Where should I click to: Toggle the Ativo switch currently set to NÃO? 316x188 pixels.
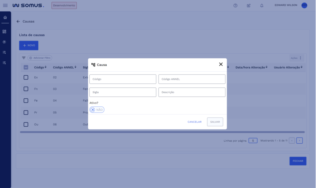click(97, 110)
